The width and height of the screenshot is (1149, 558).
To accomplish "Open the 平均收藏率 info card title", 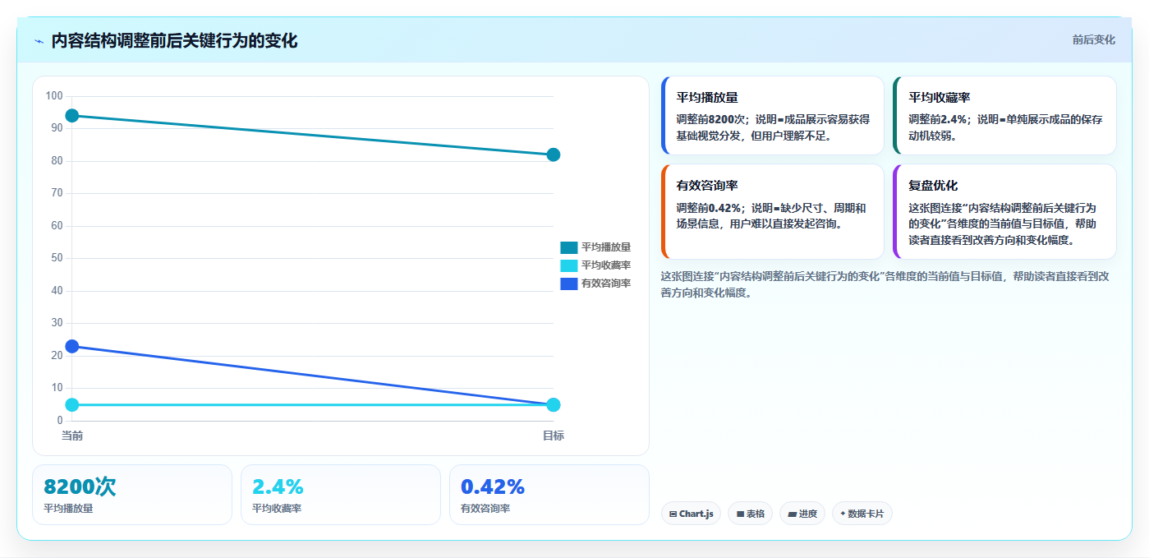I will 940,98.
